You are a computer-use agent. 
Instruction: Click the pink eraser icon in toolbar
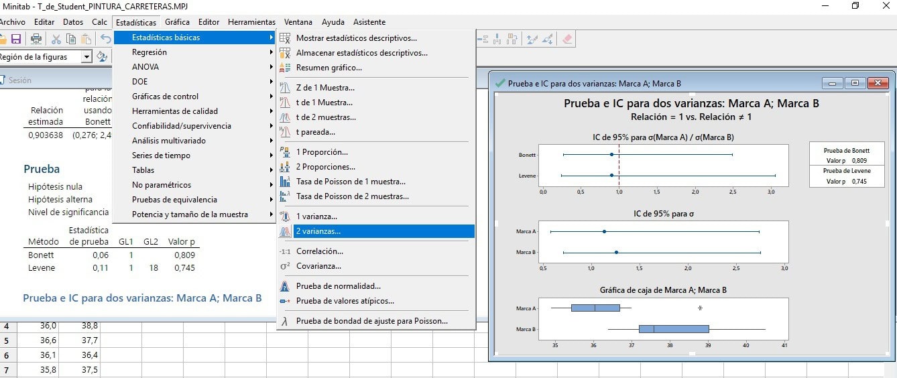[x=567, y=39]
